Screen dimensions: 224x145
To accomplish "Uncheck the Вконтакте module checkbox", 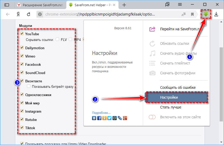I will (x=22, y=81).
